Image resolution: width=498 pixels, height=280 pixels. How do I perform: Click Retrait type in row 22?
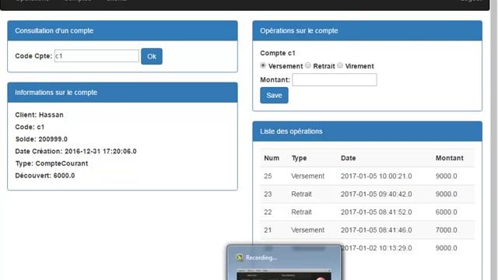pos(301,212)
